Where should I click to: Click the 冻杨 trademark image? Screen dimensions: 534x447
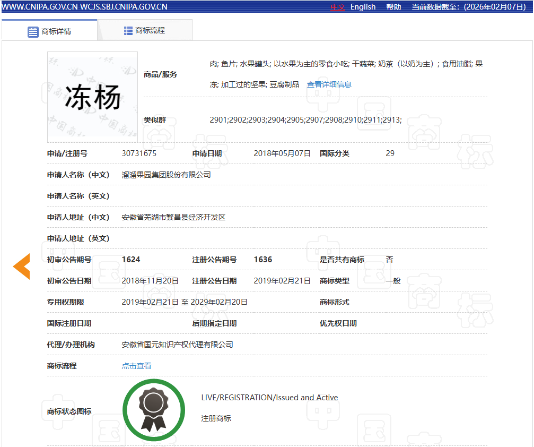[x=92, y=97]
